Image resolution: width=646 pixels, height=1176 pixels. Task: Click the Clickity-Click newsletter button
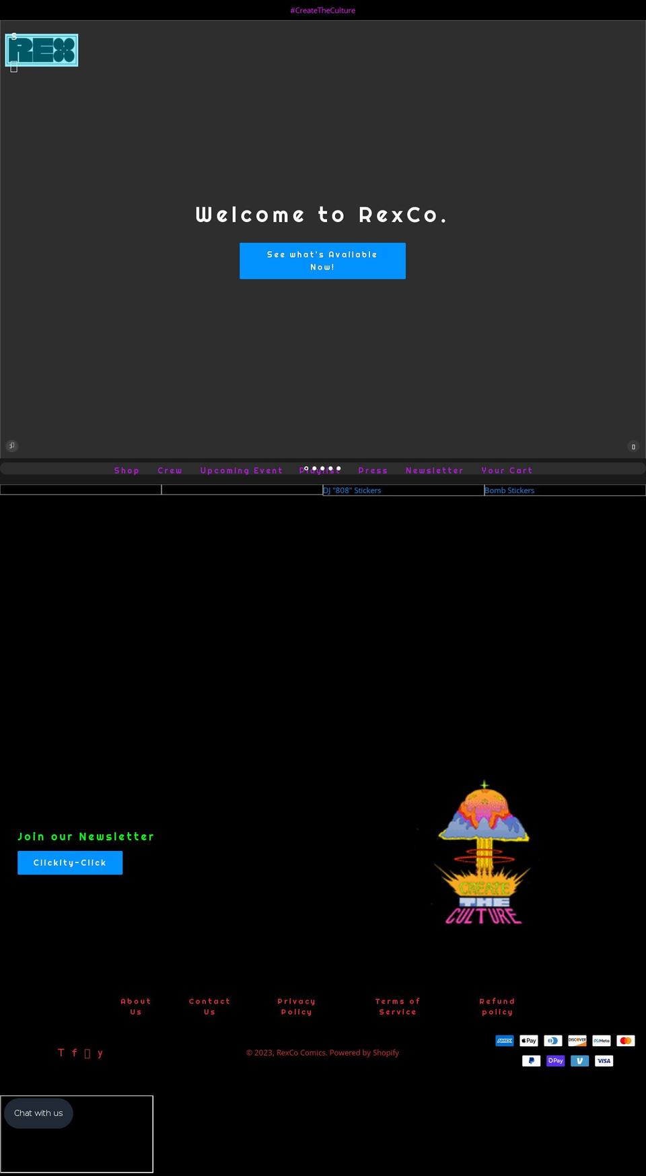click(70, 862)
